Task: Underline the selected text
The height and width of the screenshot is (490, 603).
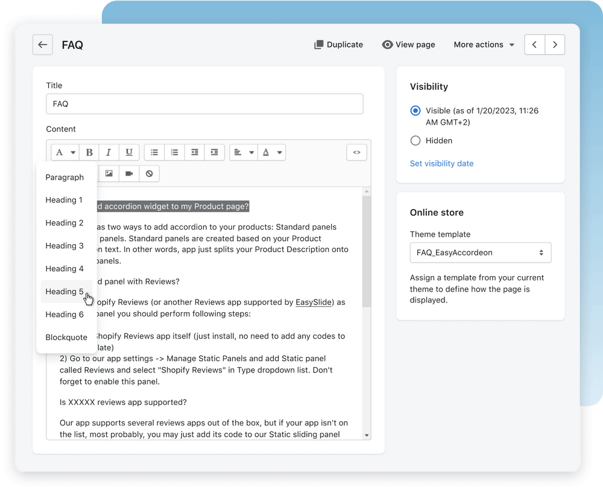Action: tap(129, 152)
